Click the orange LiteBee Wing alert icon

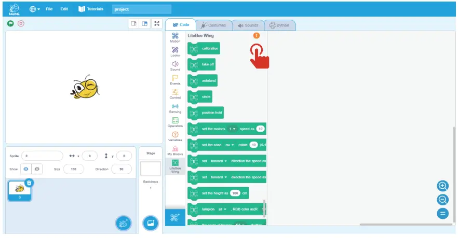[256, 36]
